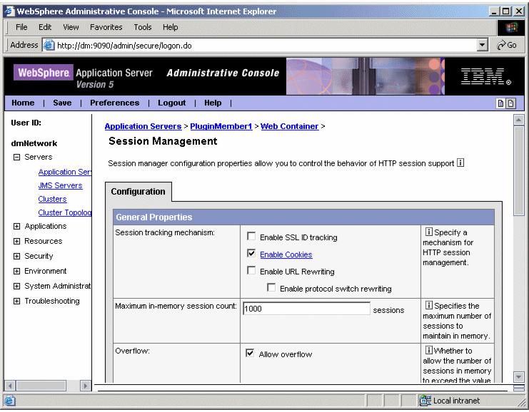
Task: Open the File menu
Action: pos(21,27)
